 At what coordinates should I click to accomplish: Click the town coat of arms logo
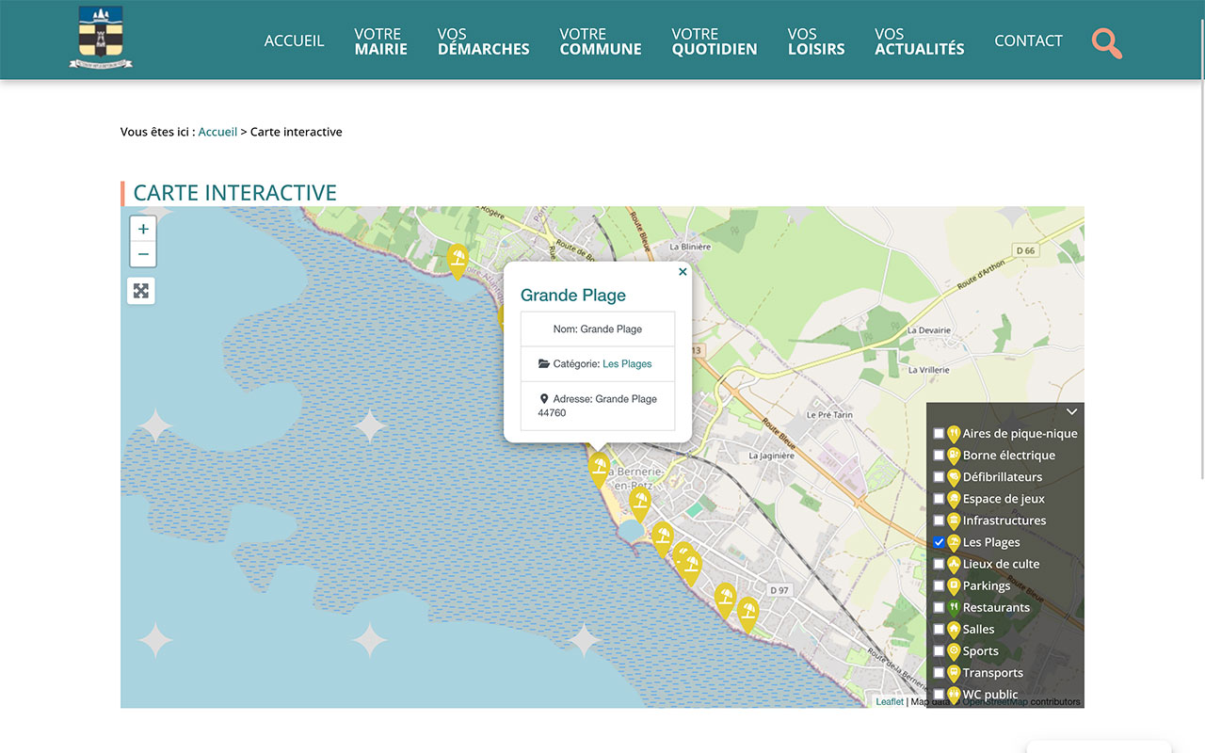point(101,38)
